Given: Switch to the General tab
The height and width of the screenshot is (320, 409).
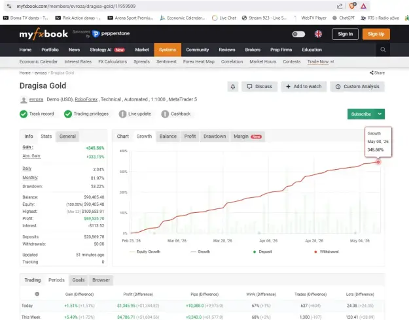Looking at the screenshot, I should [67, 136].
